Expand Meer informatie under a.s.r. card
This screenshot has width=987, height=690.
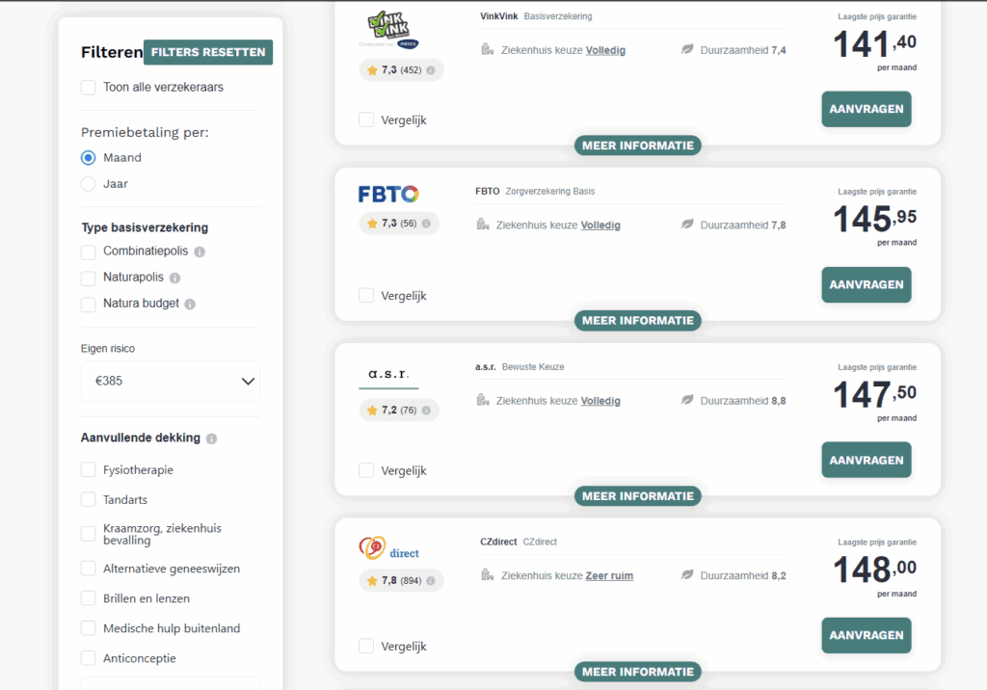(637, 496)
